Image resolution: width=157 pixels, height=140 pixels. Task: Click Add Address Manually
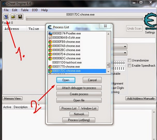(x=141, y=99)
